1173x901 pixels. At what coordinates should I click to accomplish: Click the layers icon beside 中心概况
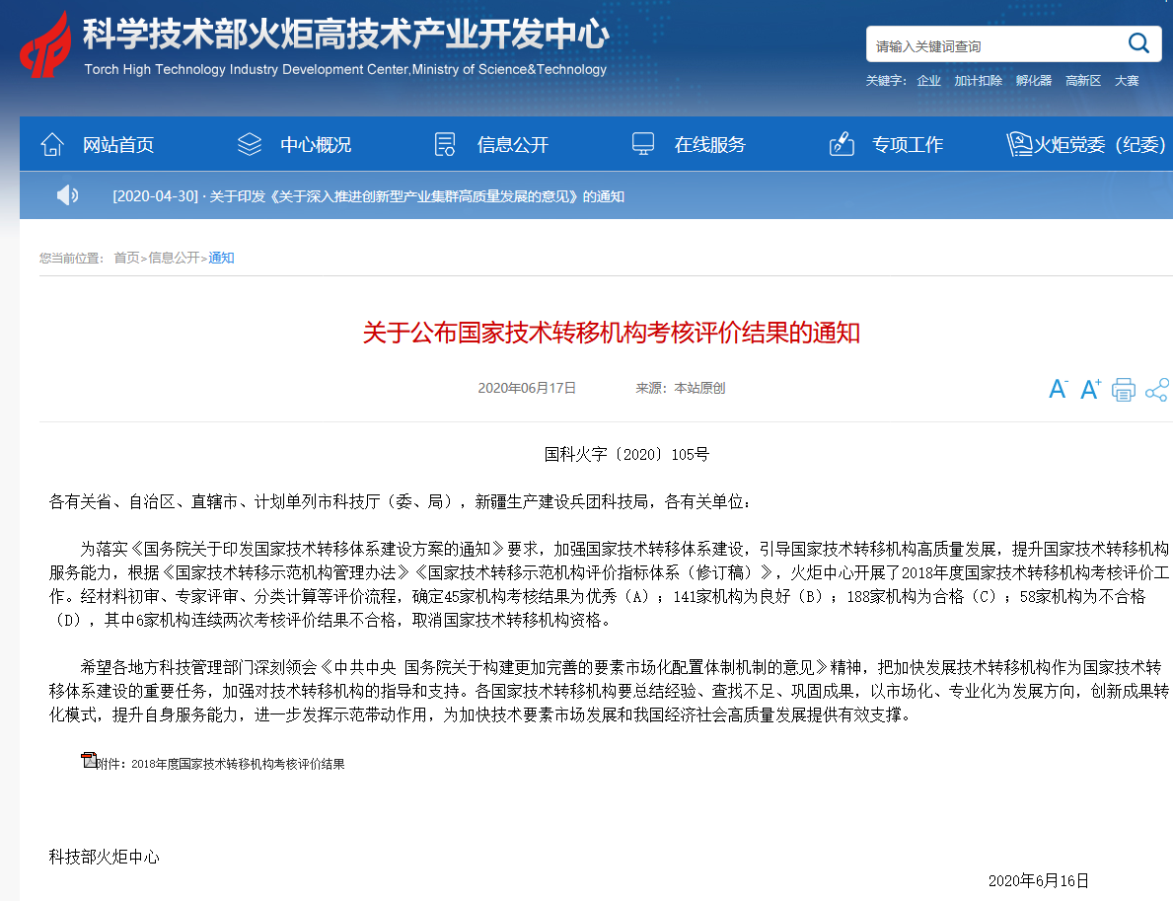(x=250, y=144)
